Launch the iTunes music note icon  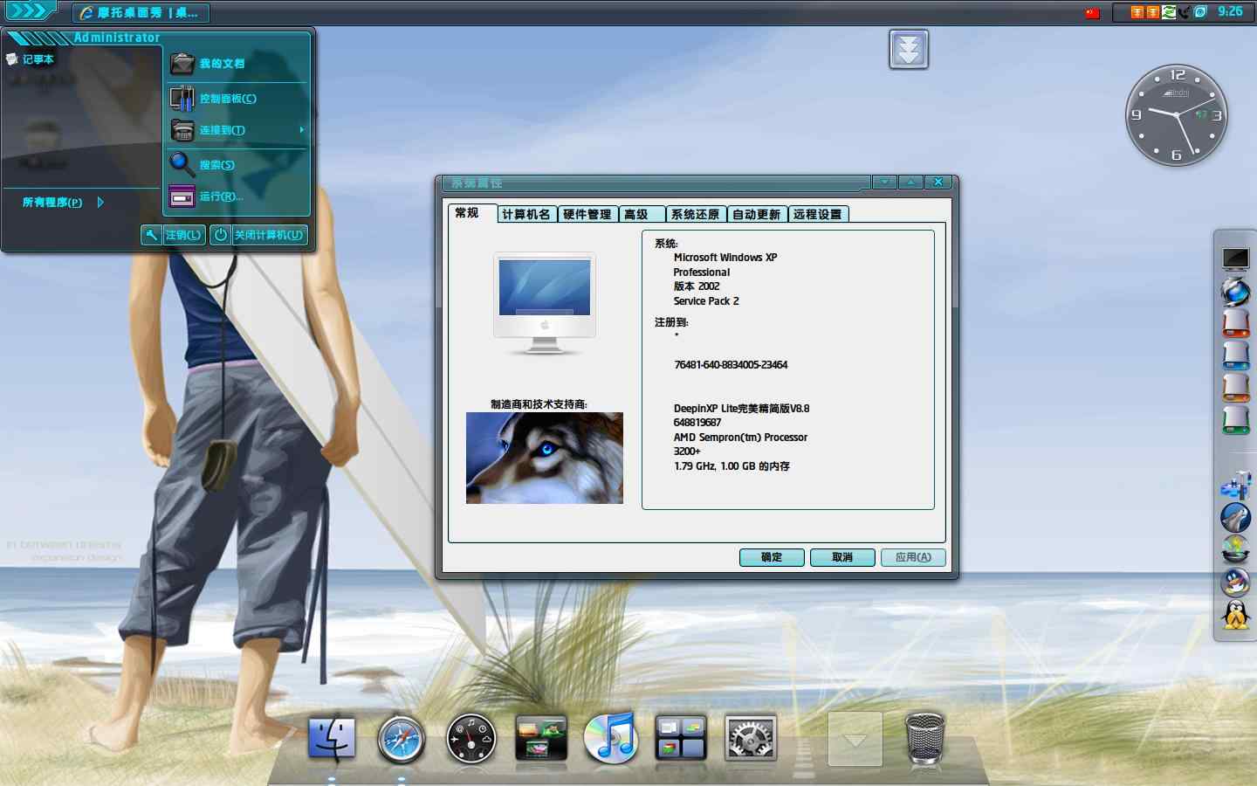(611, 738)
